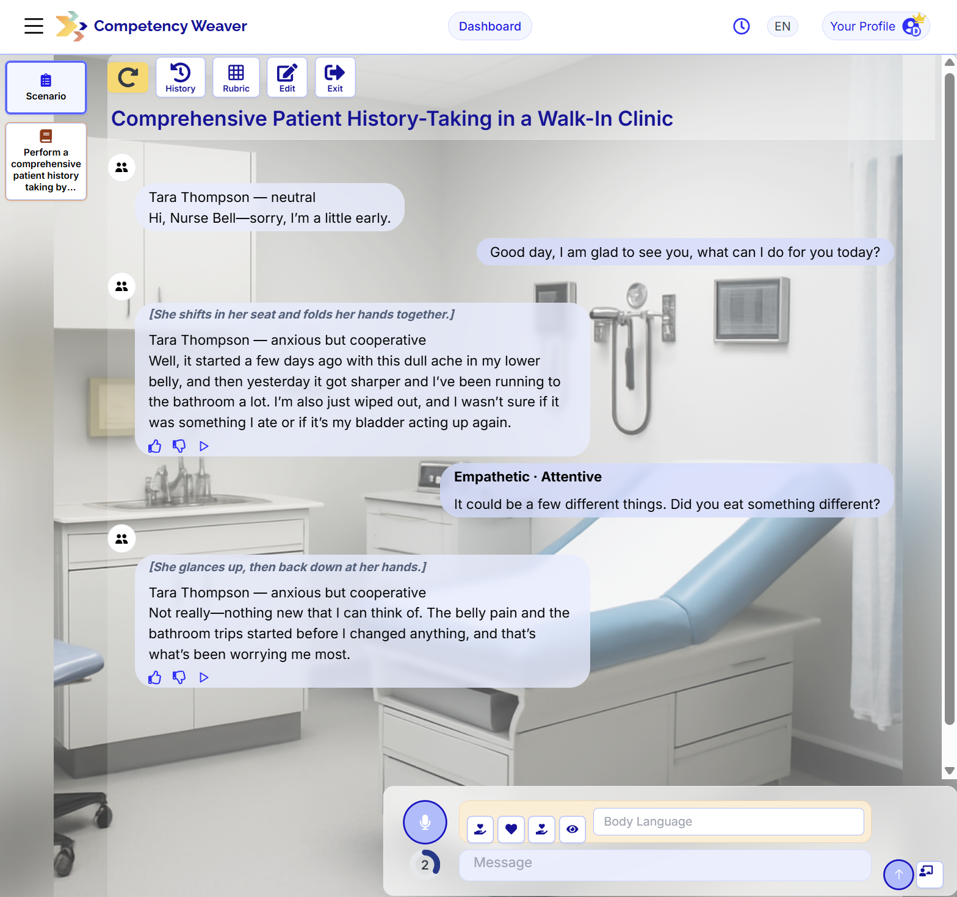Click the circular progress indicator showing 2

click(425, 864)
